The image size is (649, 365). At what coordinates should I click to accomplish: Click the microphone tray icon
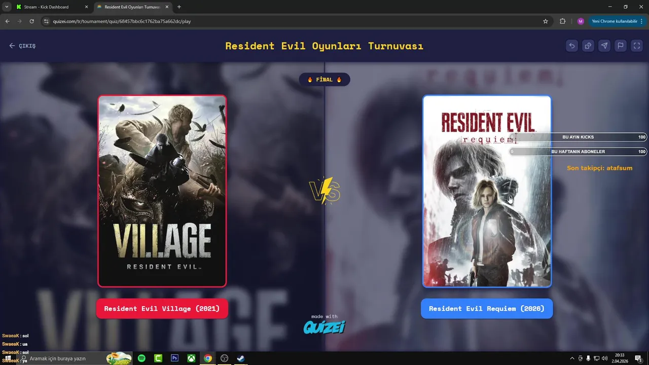[588, 358]
